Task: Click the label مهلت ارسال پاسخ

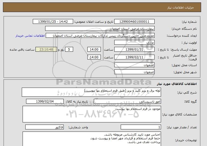Action: pyautogui.click(x=184, y=50)
